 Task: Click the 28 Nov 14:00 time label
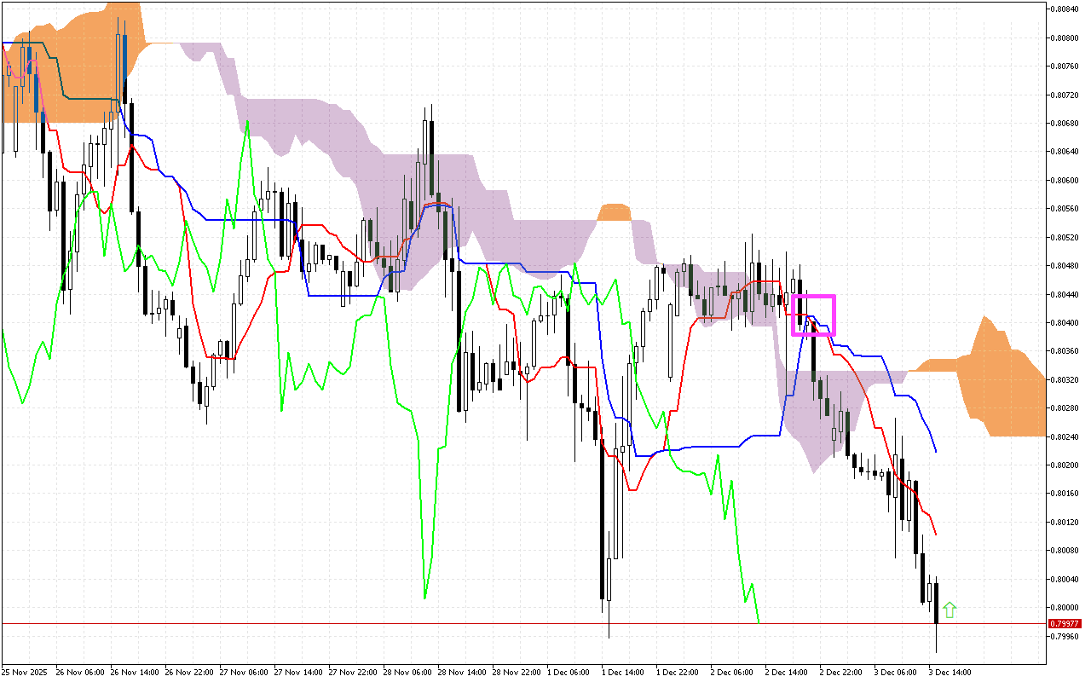click(462, 672)
